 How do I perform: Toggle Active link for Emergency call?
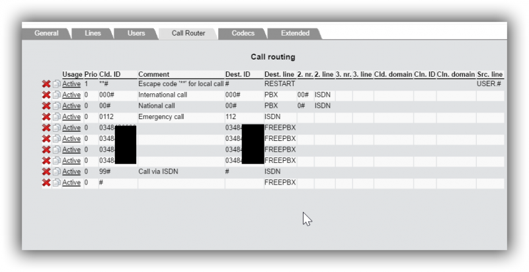coord(71,117)
